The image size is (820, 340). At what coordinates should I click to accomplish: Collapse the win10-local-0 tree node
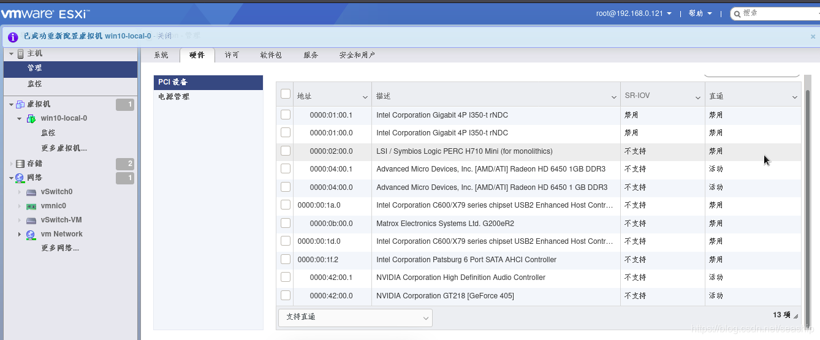[x=20, y=118]
